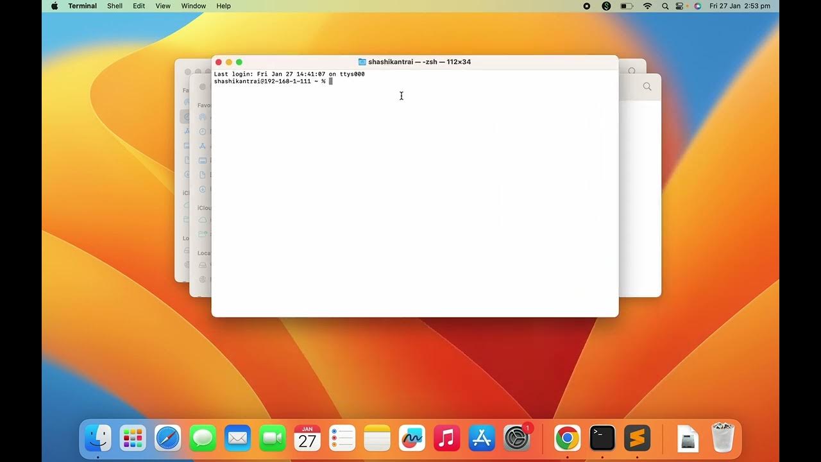Screen dimensions: 821x462
Task: Open Freeform from the Dock
Action: 412,438
